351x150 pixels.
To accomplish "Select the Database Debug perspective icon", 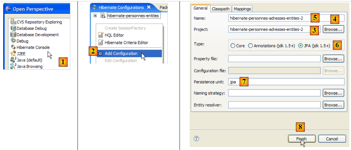I will pyautogui.click(x=13, y=28).
